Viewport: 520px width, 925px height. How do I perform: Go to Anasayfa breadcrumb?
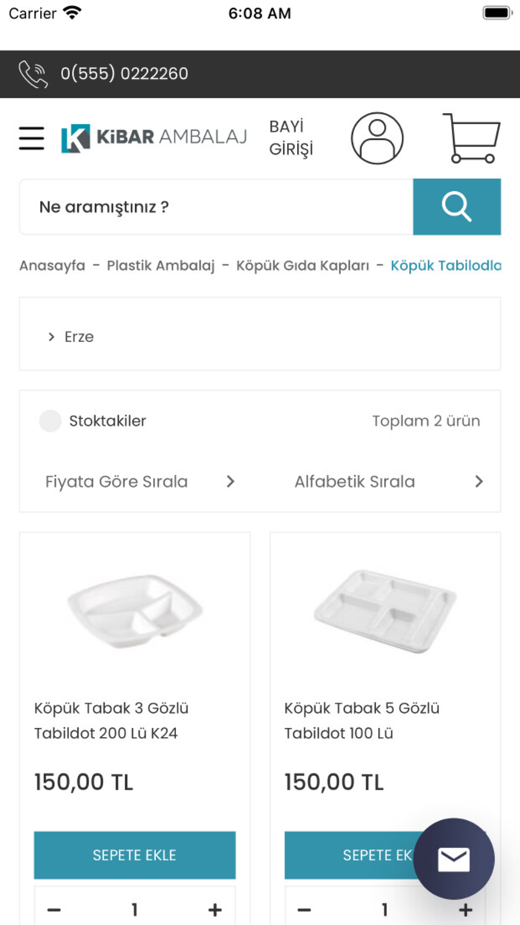pyautogui.click(x=51, y=265)
